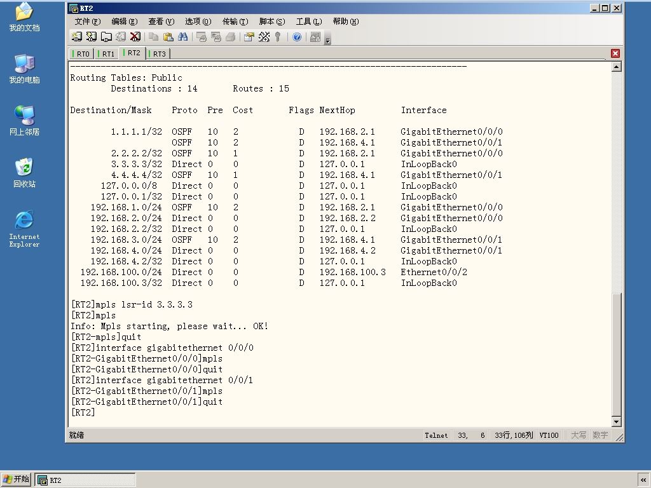651x488 pixels.
Task: Click the terminal scrollbar down arrow
Action: [617, 422]
